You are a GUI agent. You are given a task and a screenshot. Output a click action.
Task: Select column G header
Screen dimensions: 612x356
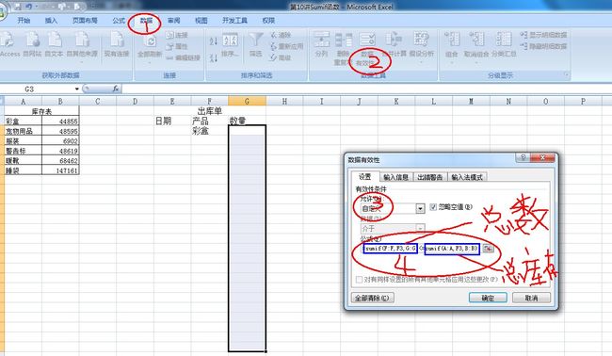[247, 102]
